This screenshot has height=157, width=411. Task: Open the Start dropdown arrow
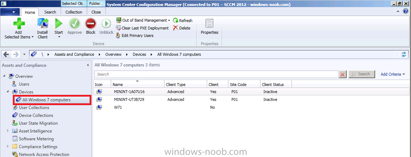tap(59, 37)
